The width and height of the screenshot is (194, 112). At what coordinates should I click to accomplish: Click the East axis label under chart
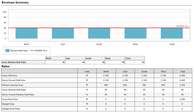(x=63, y=44)
